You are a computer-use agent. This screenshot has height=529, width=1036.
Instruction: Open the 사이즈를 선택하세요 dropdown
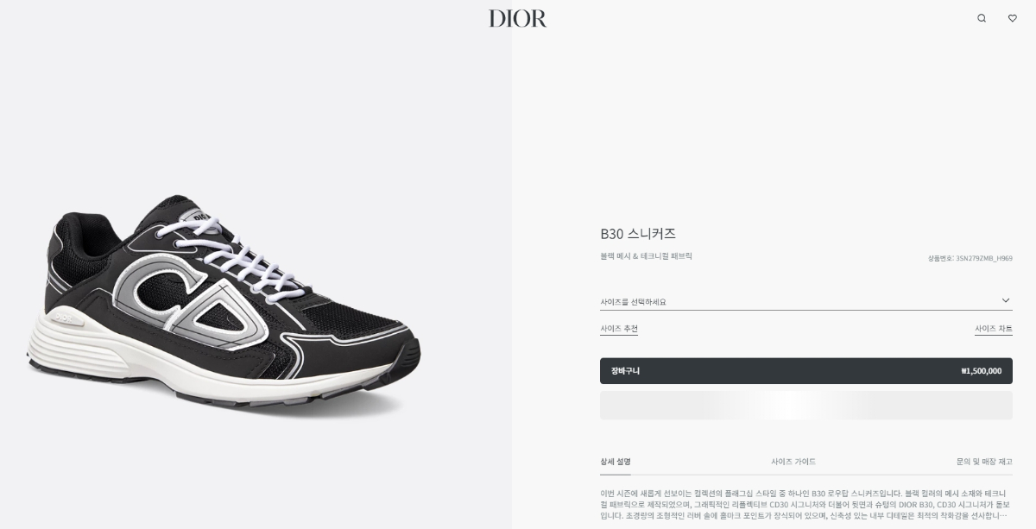pyautogui.click(x=806, y=301)
